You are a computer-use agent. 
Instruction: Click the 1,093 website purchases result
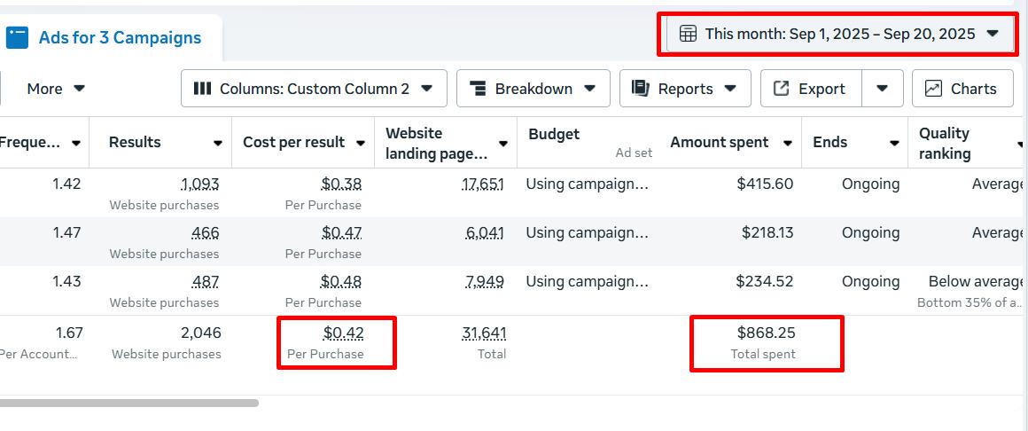[x=200, y=184]
